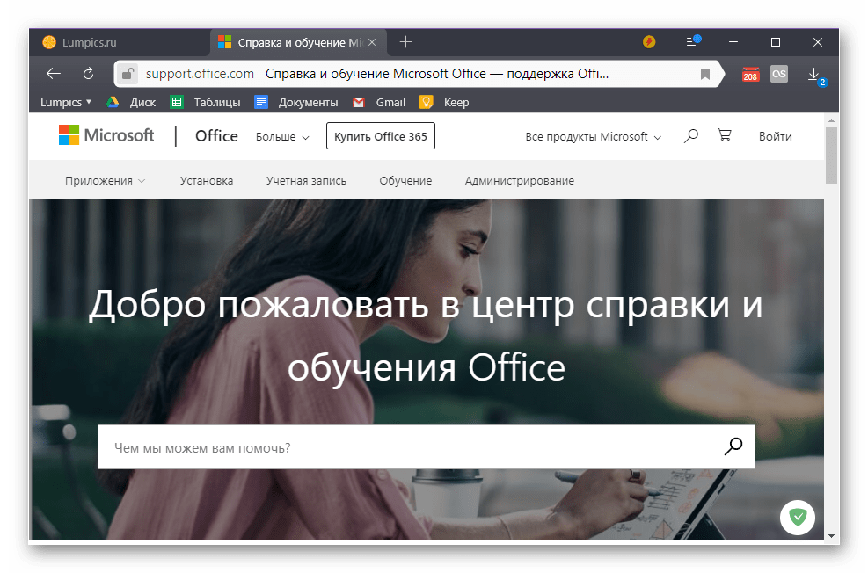Open Документы with the Google Docs icon
868x573 pixels.
[261, 102]
